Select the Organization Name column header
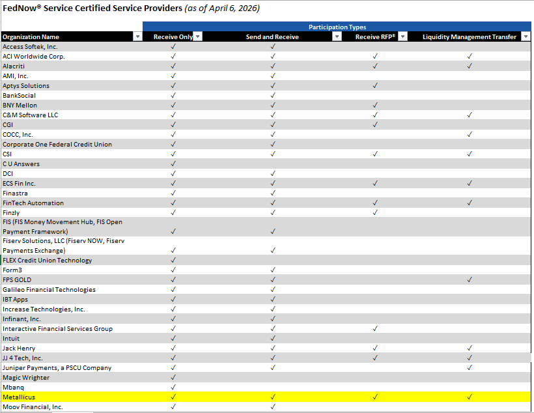 72,36
